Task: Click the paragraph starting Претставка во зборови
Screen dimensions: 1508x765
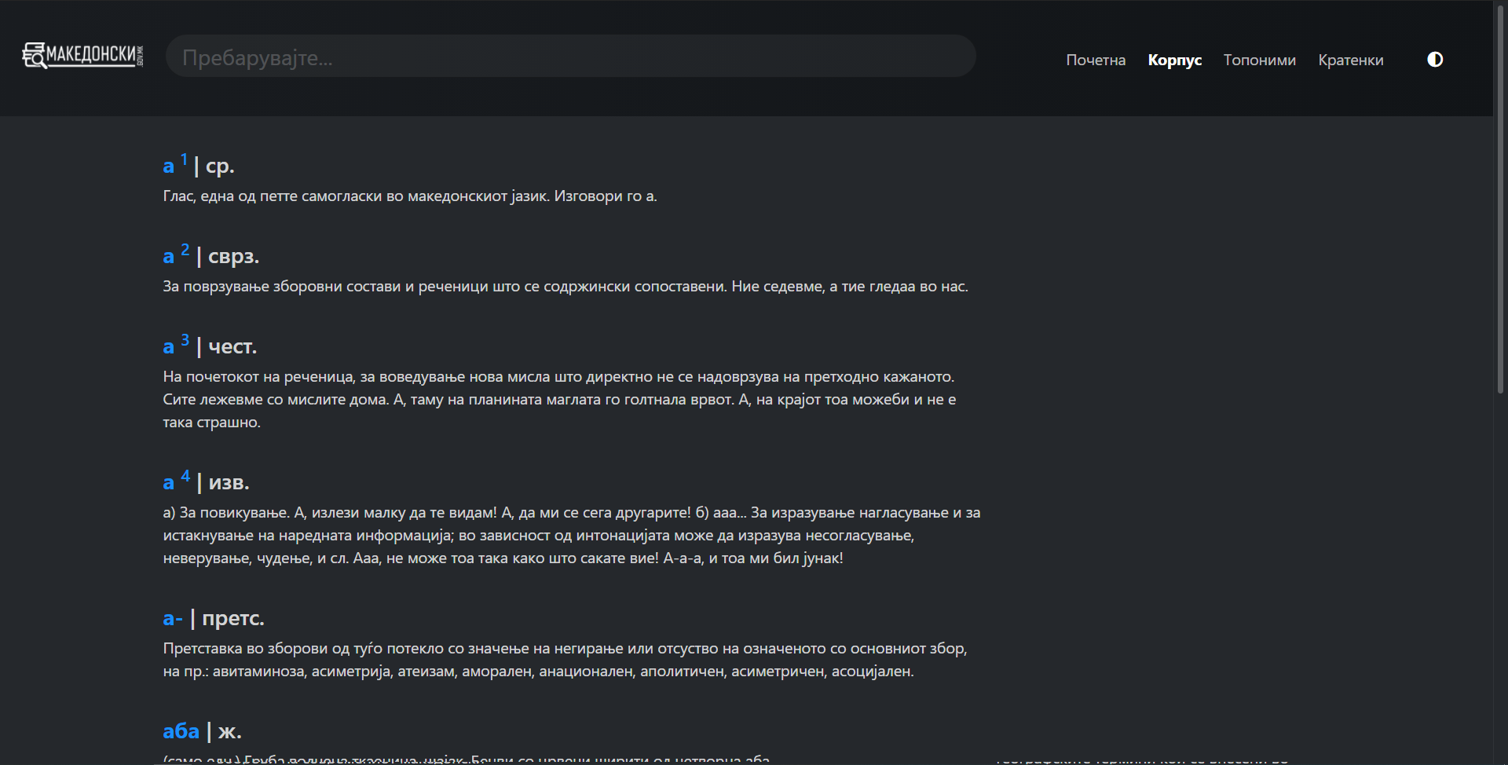Action: tap(565, 660)
